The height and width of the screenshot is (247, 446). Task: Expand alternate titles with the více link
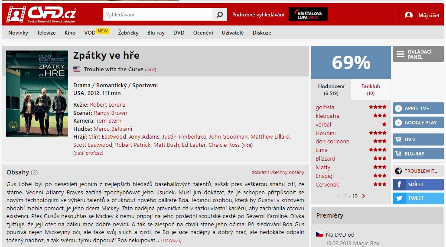click(150, 70)
